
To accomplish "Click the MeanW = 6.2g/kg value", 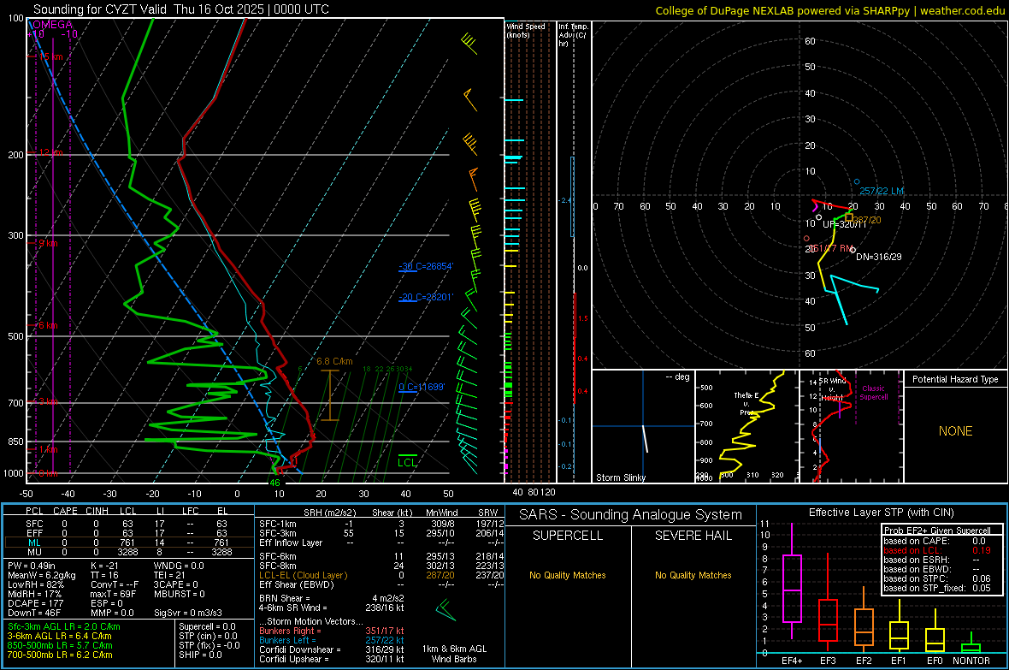I will 41,575.
